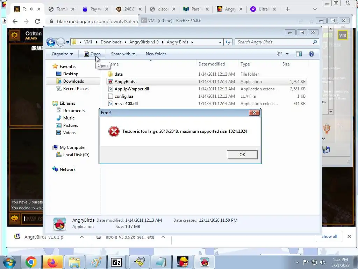The width and height of the screenshot is (358, 269).
Task: Click New folder in Explorer toolbar
Action: [156, 54]
